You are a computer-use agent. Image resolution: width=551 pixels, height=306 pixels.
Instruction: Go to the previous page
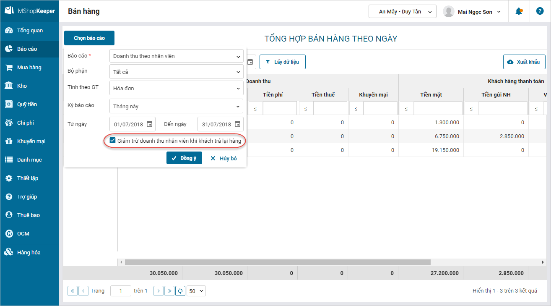click(x=83, y=291)
